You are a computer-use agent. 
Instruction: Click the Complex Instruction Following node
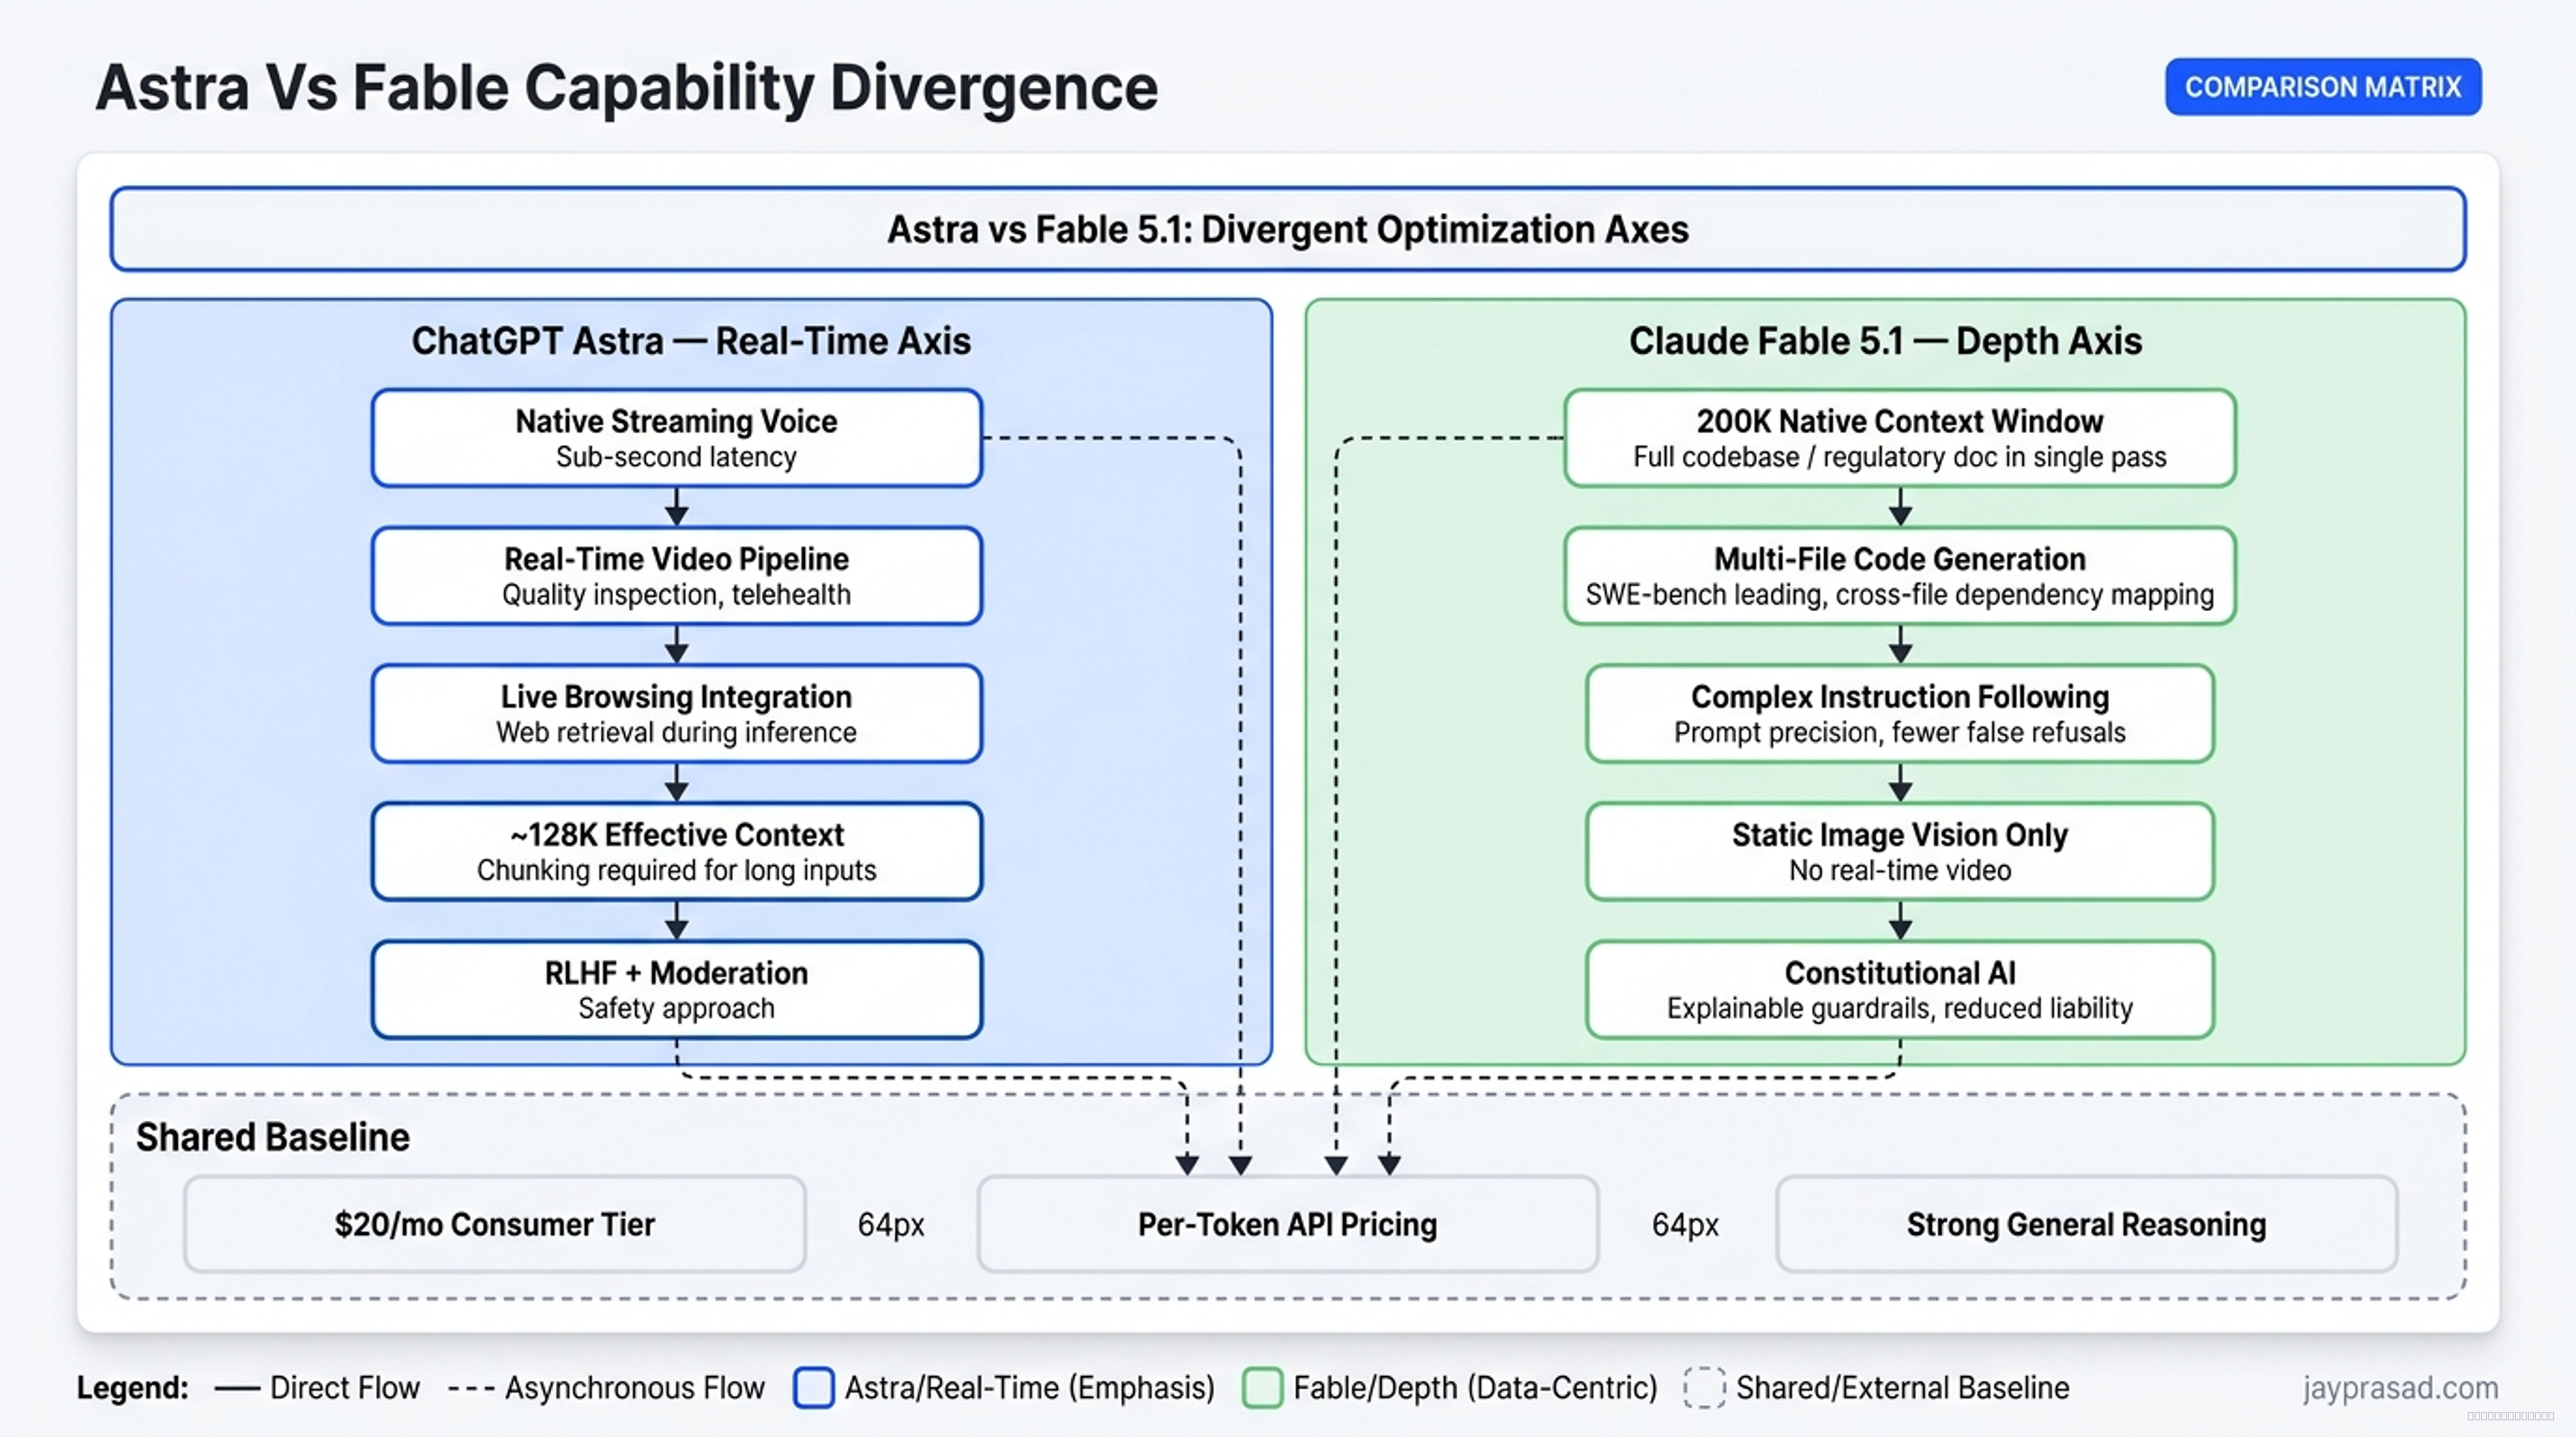click(x=1900, y=715)
